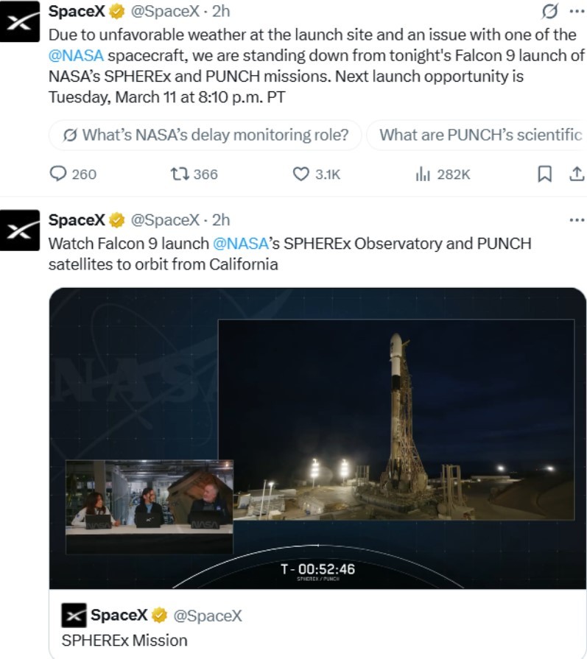
Task: View analytics showing 282K views
Action: (443, 174)
